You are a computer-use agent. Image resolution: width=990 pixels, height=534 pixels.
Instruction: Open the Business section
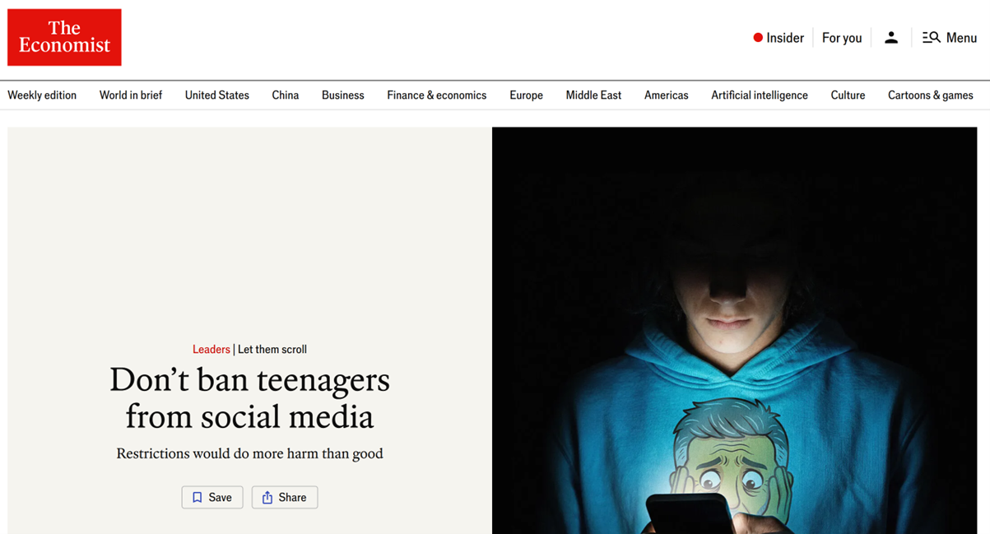coord(343,95)
